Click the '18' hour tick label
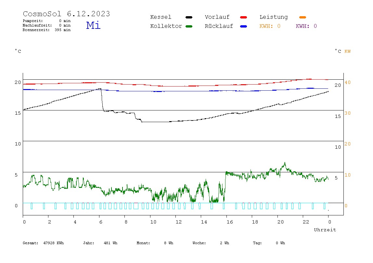373x263 pixels. click(x=255, y=222)
